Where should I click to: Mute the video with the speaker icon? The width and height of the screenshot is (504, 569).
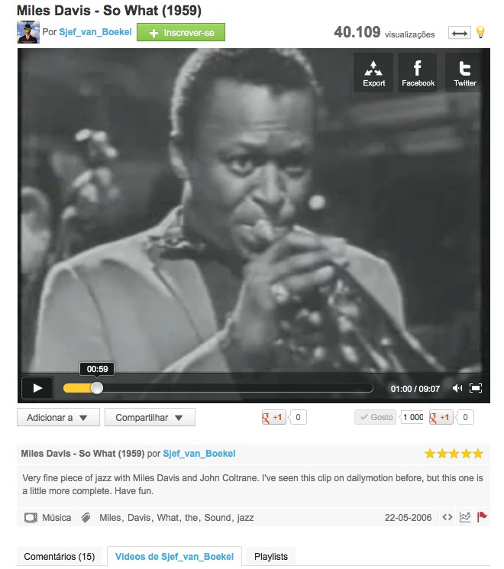(457, 388)
